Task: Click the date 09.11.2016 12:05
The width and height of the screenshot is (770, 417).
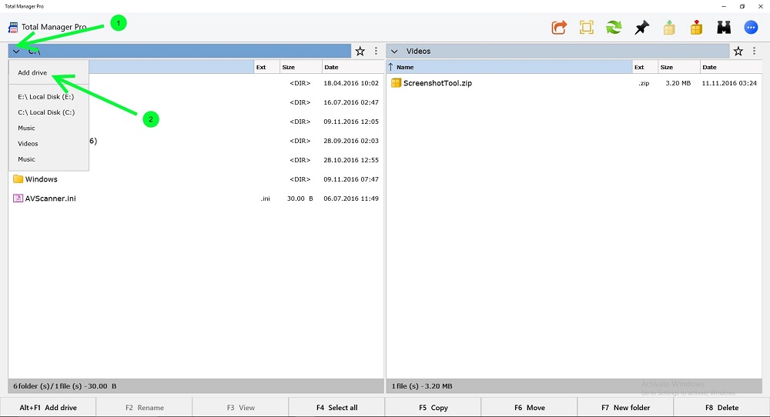Action: point(351,122)
